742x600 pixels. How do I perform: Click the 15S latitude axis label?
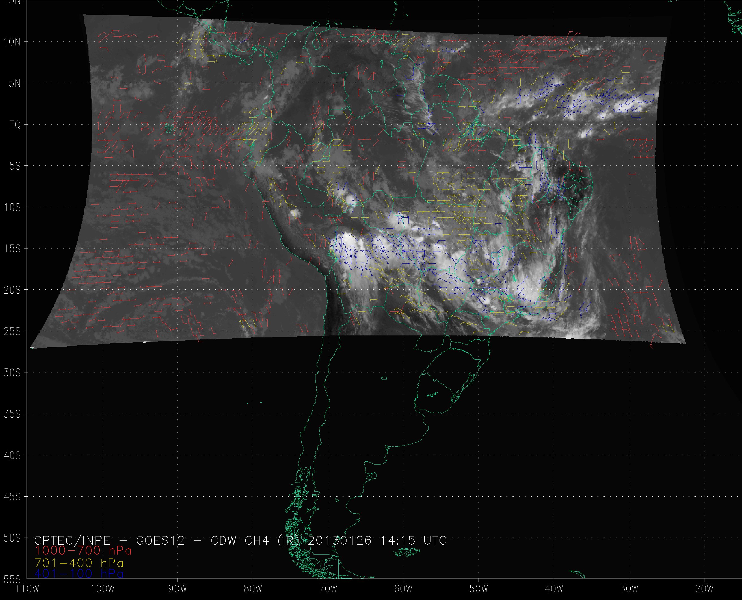tap(12, 249)
